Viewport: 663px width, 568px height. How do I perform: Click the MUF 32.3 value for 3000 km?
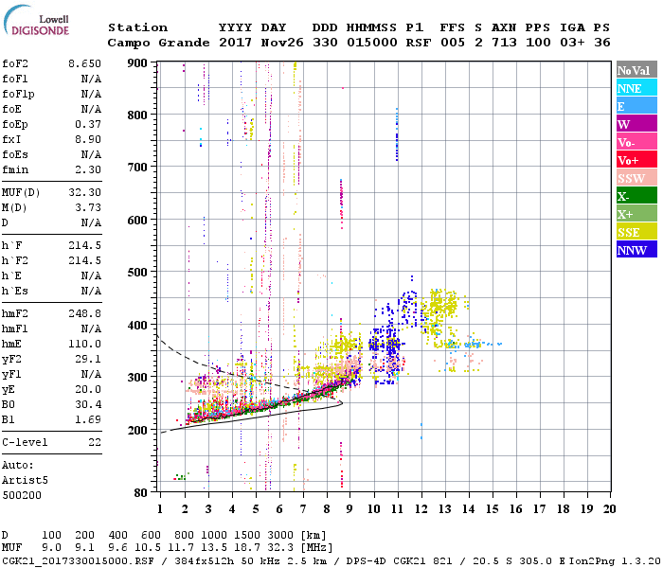(280, 547)
